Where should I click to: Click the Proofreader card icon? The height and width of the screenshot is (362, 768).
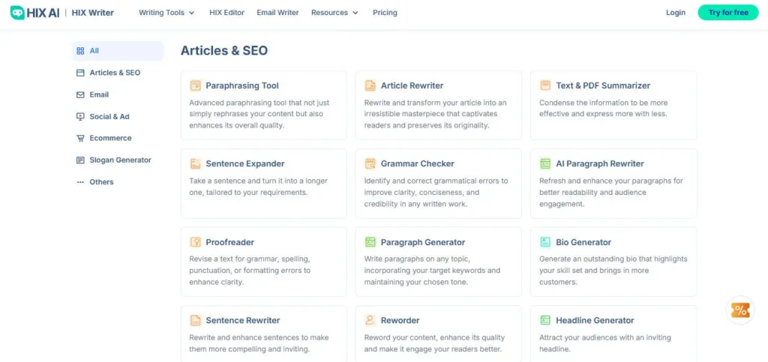pos(196,242)
